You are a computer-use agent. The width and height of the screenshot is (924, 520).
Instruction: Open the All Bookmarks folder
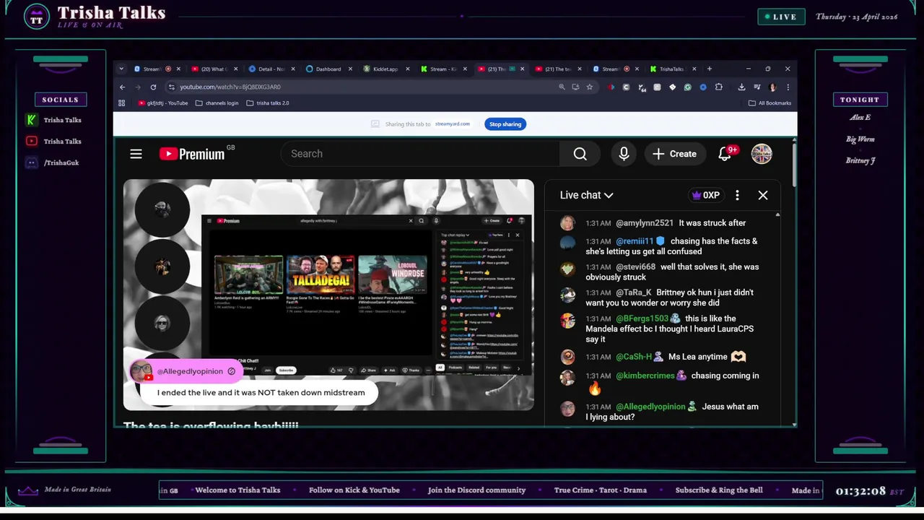click(770, 103)
